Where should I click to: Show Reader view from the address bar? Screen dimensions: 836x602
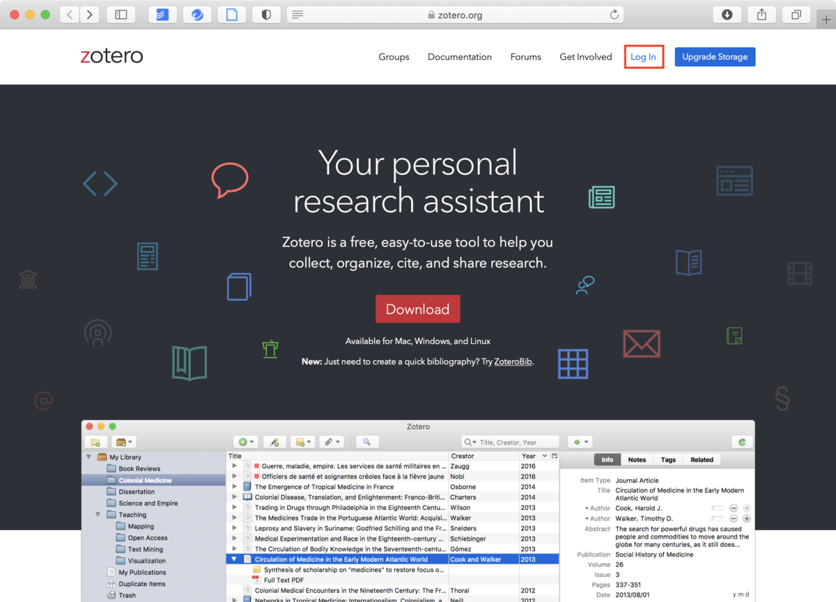297,15
